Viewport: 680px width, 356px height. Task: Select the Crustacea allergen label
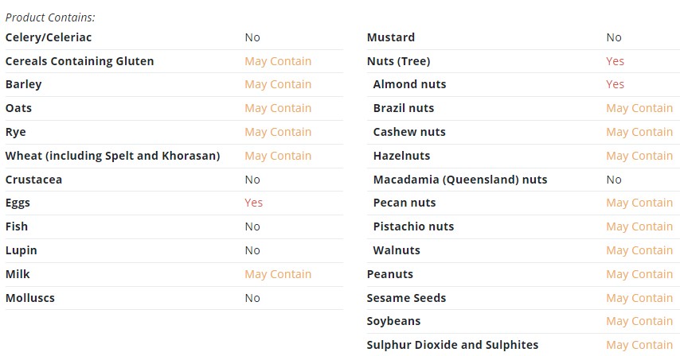33,180
